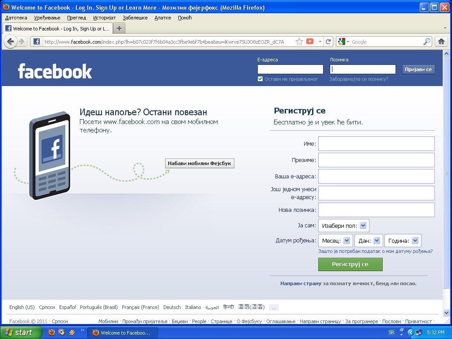Open the Уређивање menu

tap(47, 18)
